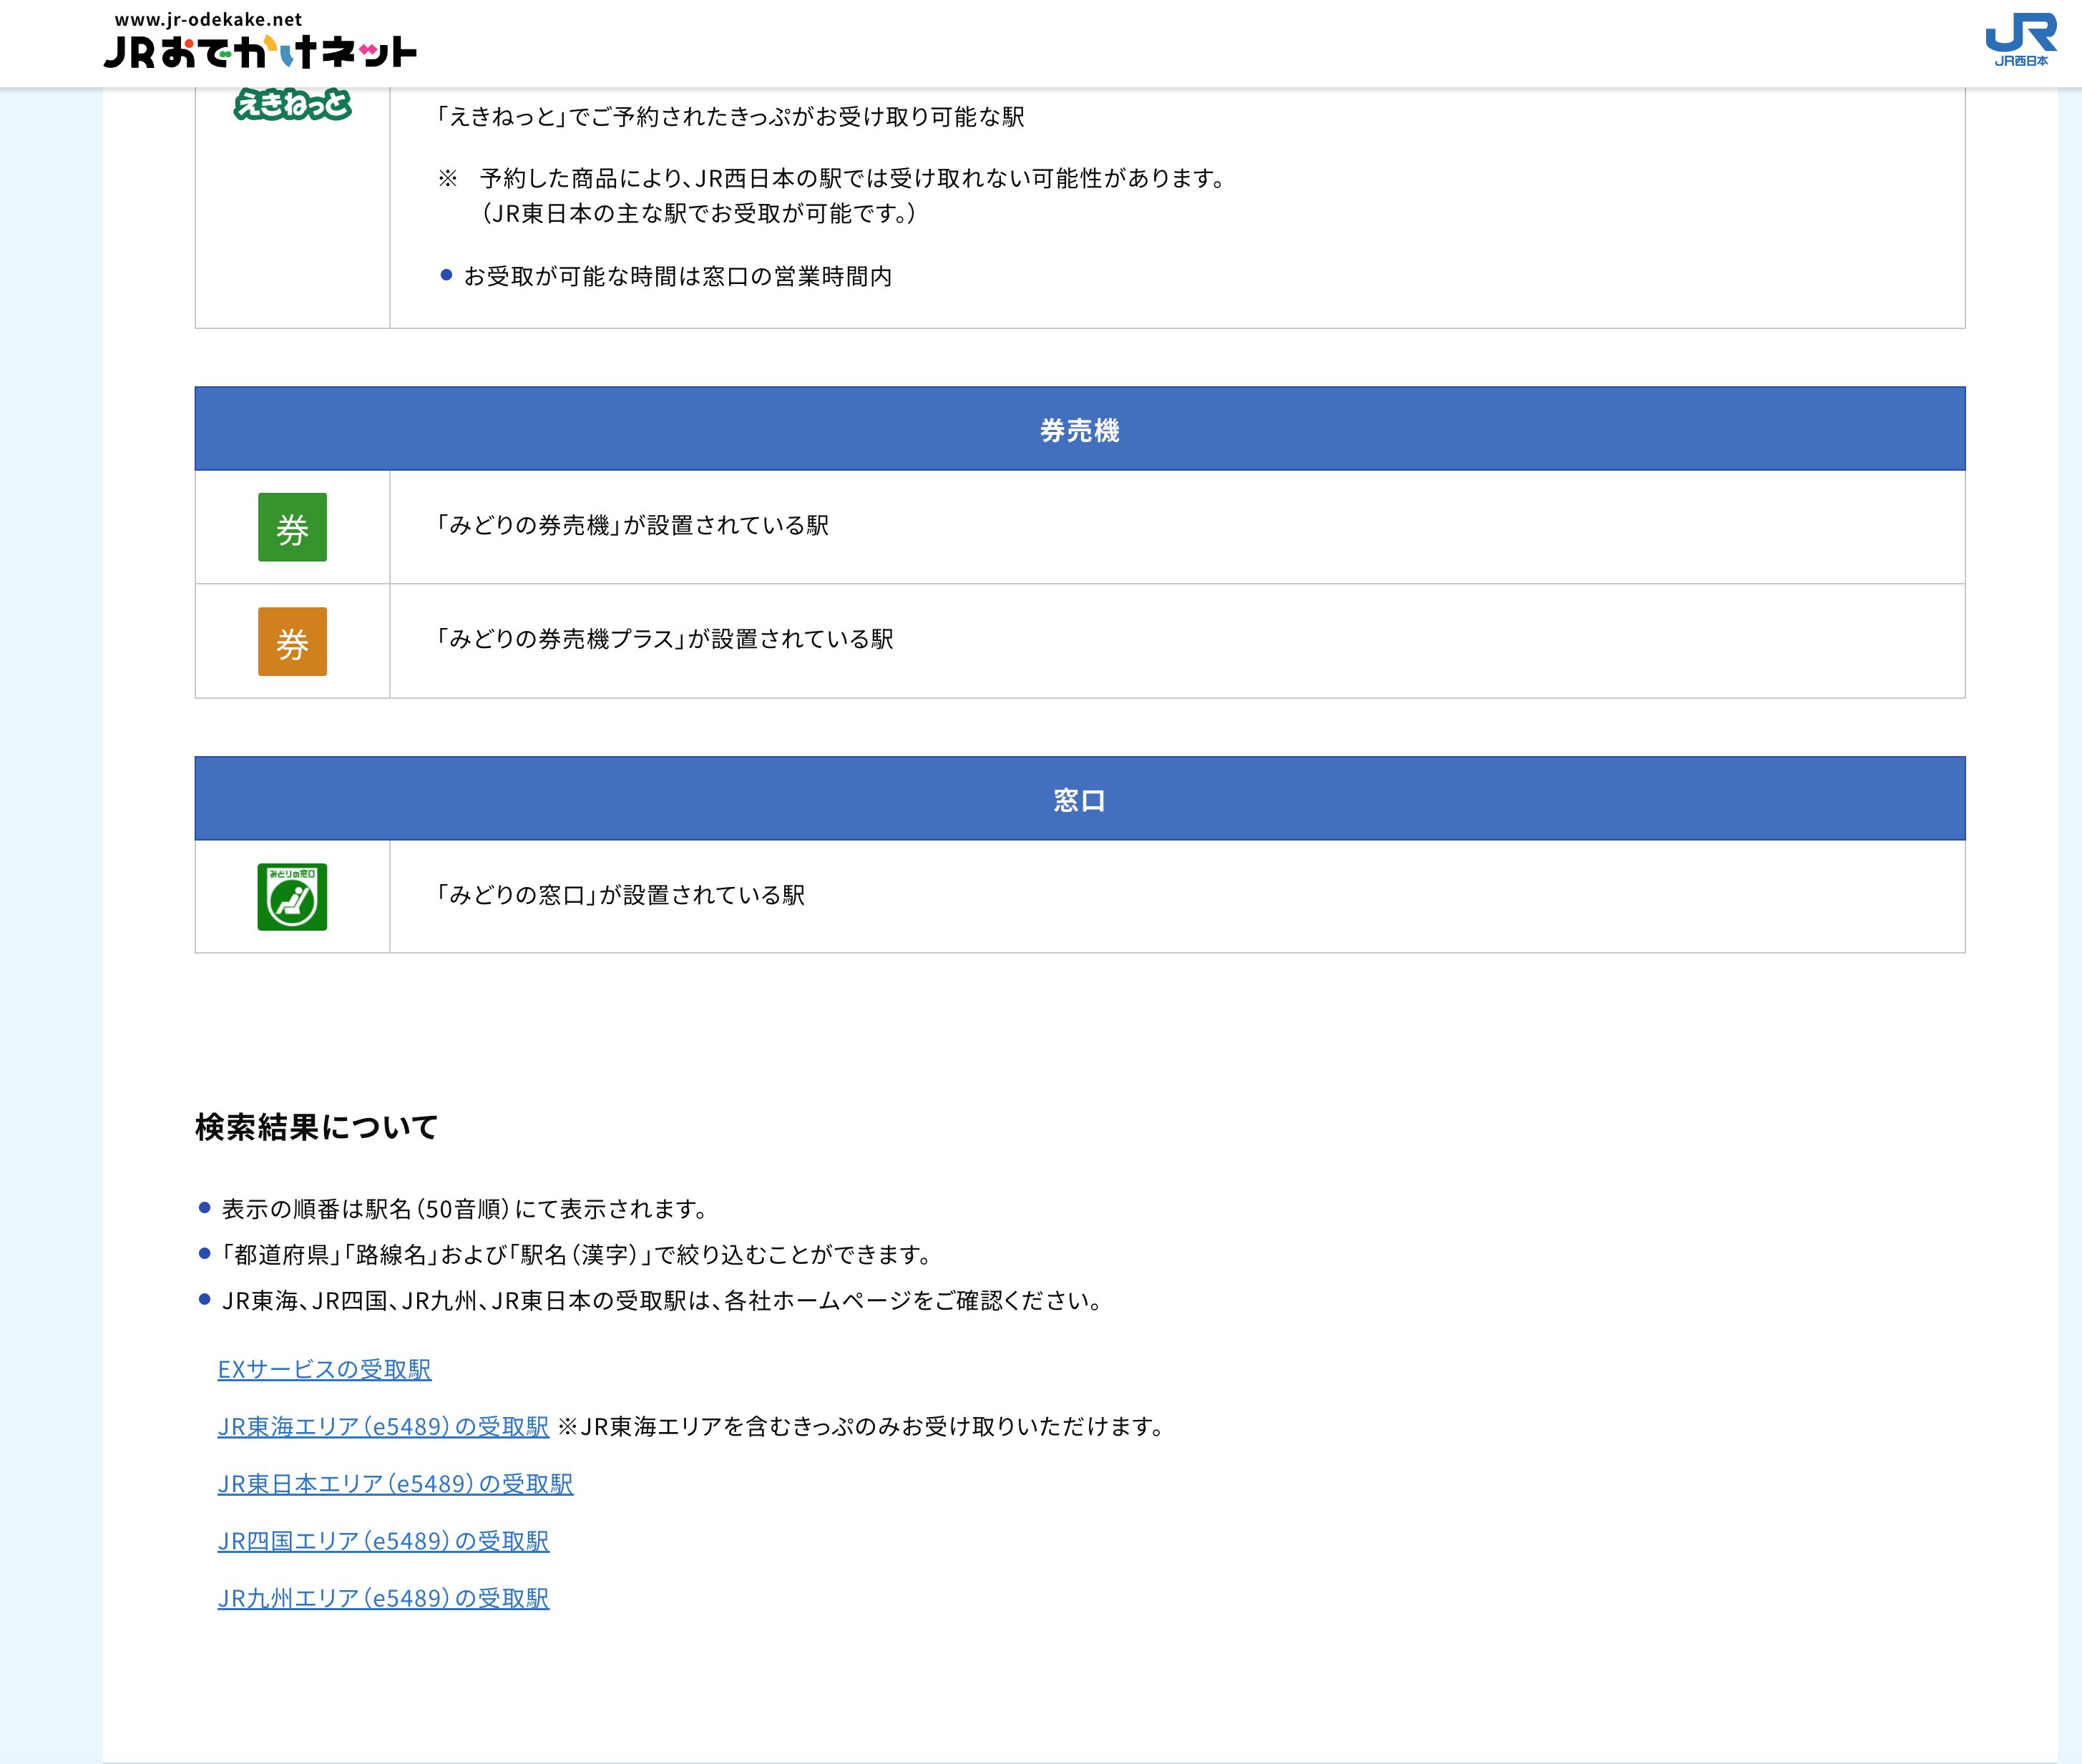Open the JR東海エリア（e5489）の受取駅 link
The width and height of the screenshot is (2082, 1764).
pos(383,1427)
